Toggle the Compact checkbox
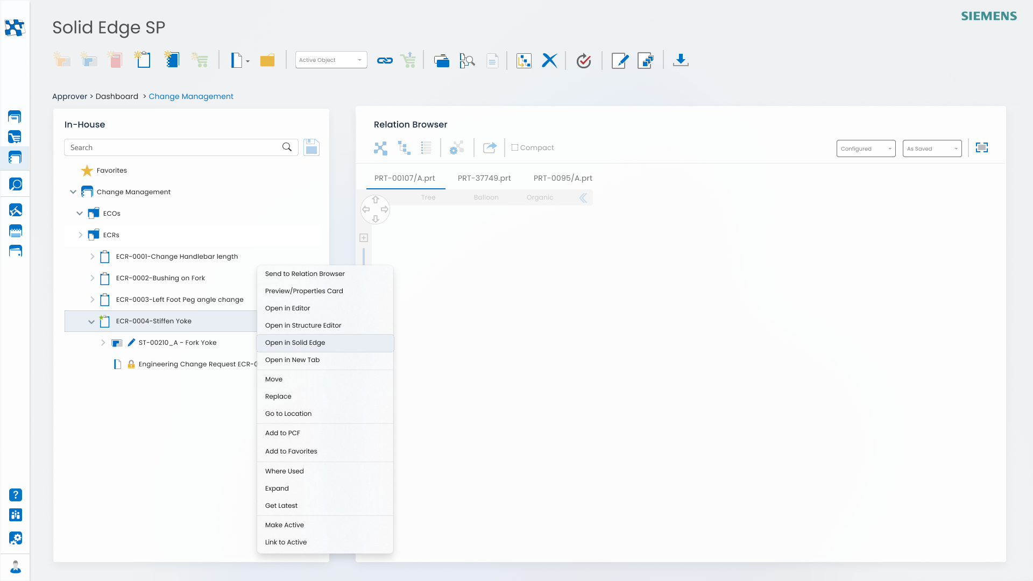 (x=515, y=147)
